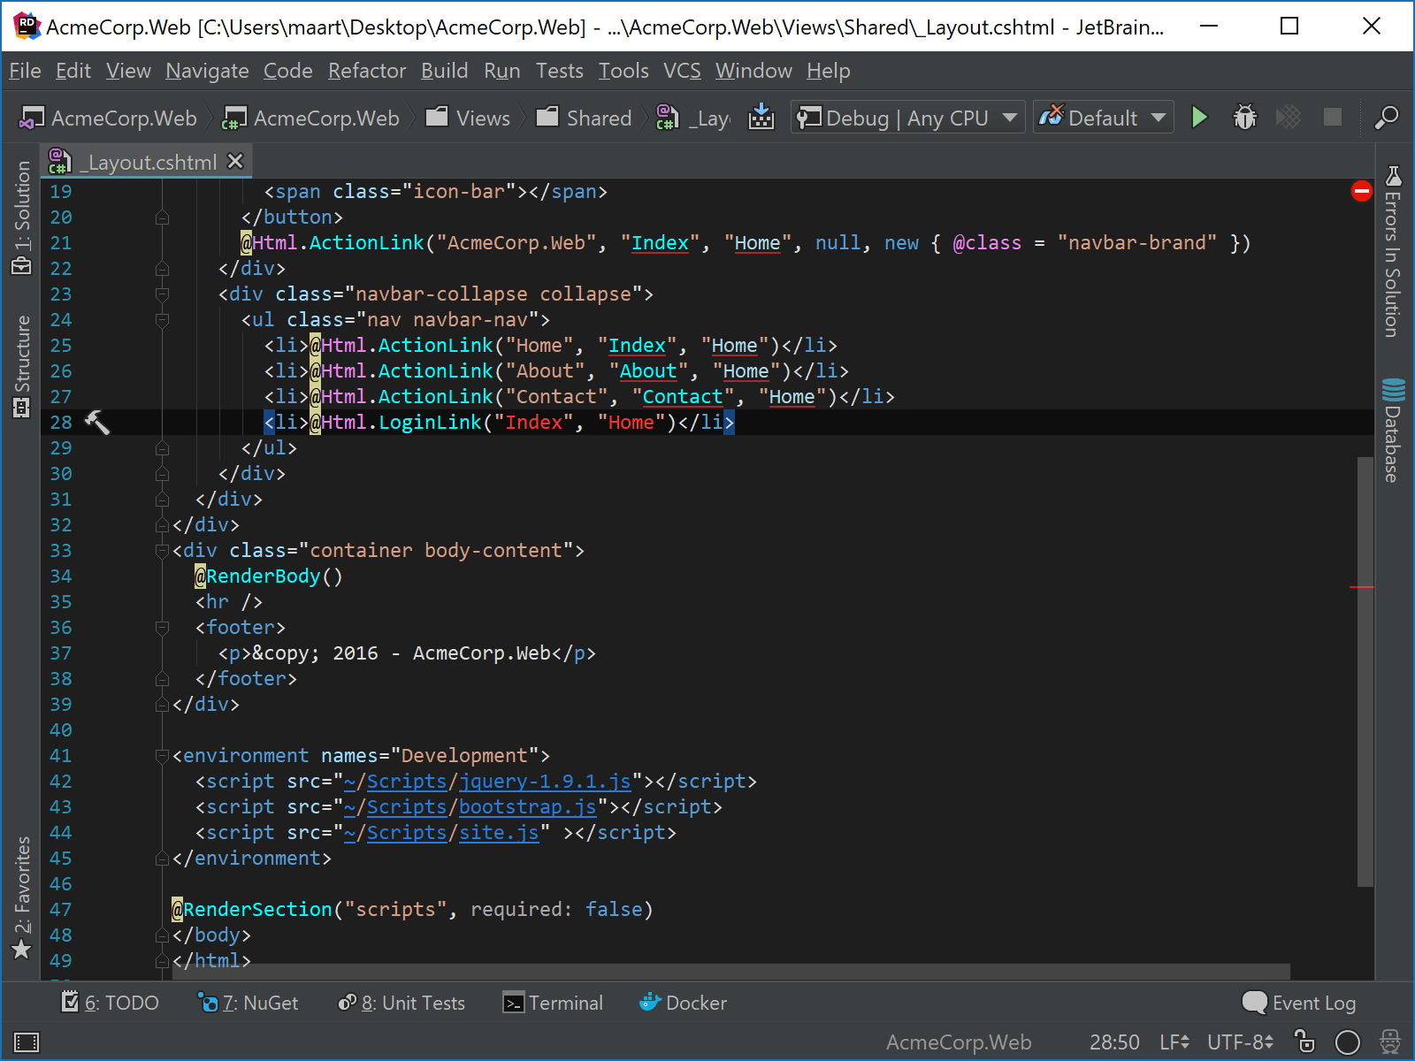Click the red error indicator at top of editor
This screenshot has width=1415, height=1061.
[1362, 191]
